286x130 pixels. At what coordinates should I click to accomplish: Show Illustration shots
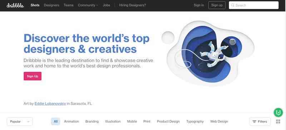click(x=113, y=121)
